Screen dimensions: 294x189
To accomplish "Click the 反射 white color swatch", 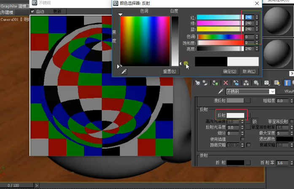I will tap(235, 115).
